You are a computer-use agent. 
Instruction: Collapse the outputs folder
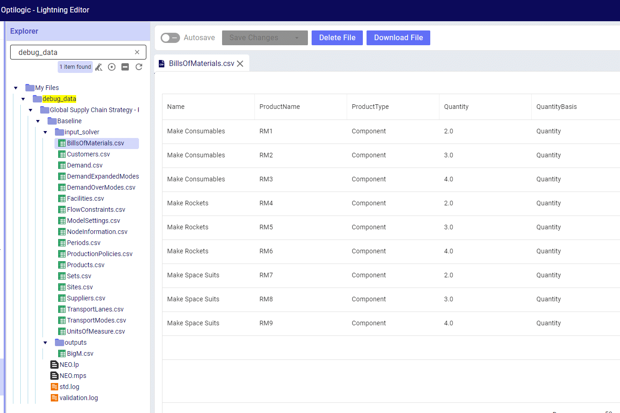click(x=45, y=342)
